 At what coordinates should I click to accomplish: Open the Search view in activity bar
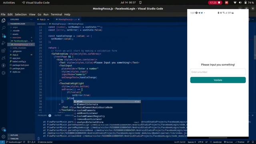pyautogui.click(x=4, y=28)
